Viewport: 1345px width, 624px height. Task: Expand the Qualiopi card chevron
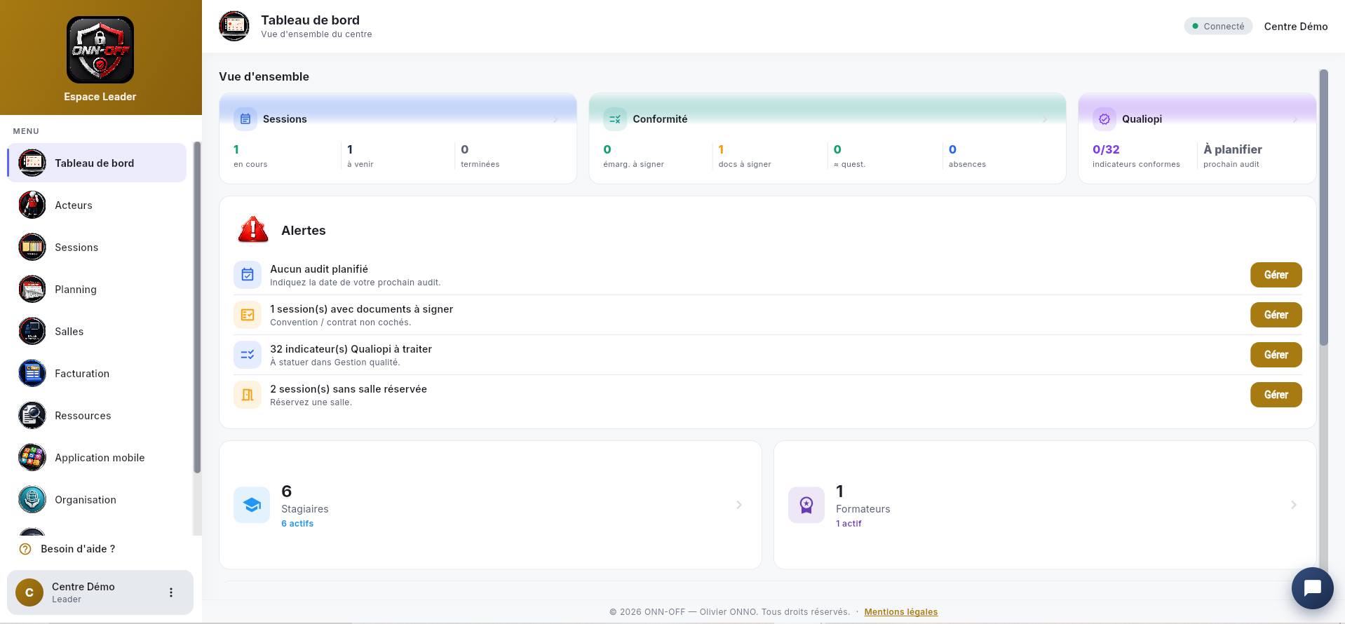pos(1295,120)
